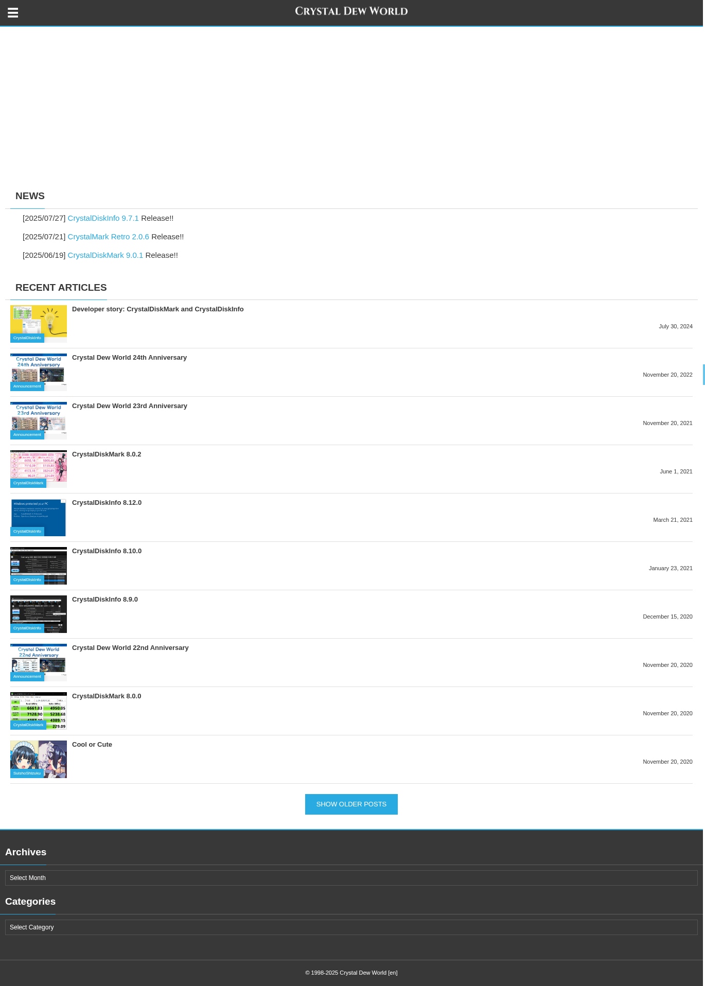Click Announcement tag on 24th Anniversary thumbnail

(27, 386)
